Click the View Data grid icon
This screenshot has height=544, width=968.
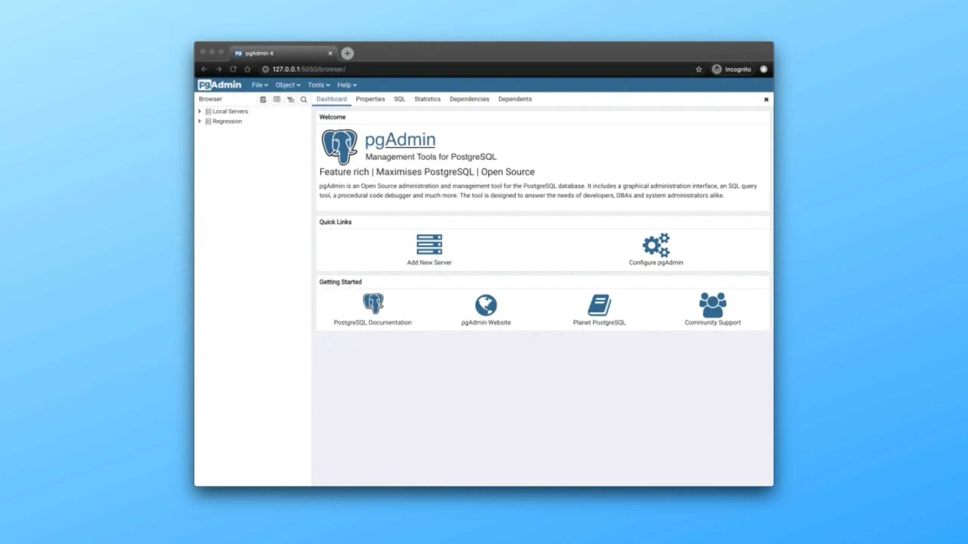pos(277,99)
